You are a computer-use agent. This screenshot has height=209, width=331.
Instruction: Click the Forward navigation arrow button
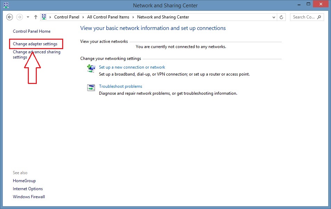[x=20, y=17]
